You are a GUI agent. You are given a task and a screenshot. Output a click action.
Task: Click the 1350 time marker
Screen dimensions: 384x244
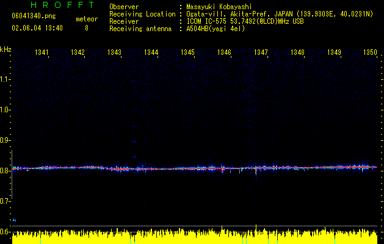370,52
